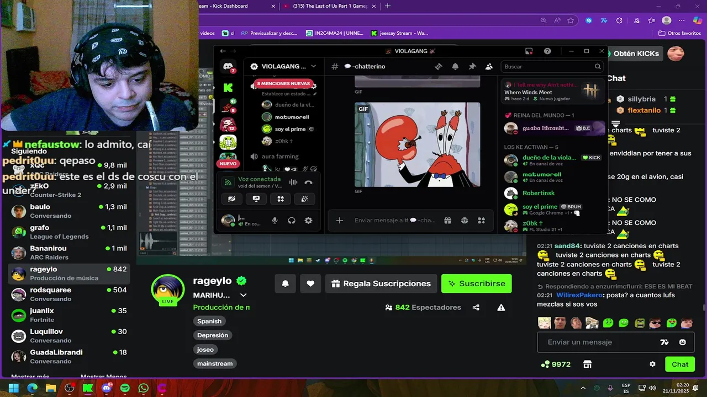
Task: Open baulo channel in sidebar
Action: (70, 211)
